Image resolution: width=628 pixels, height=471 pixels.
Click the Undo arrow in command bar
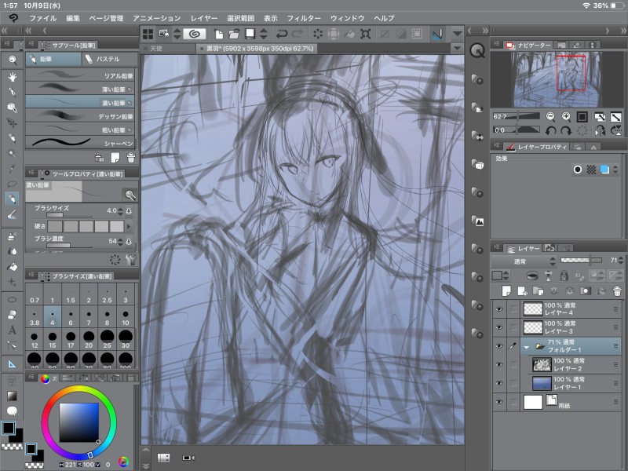click(282, 34)
